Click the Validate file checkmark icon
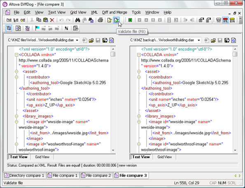This screenshot has height=188, width=245. pos(116,20)
